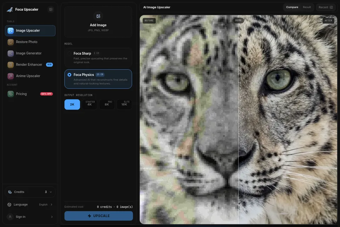Viewport: 340px width, 227px height.
Task: Click the Image Generator tool icon
Action: coord(11,53)
